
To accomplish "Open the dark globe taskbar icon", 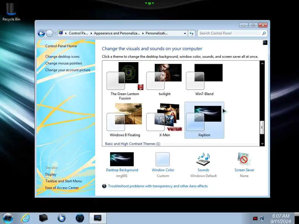I will [x=80, y=218].
